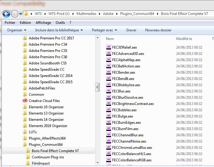Open AdobePatchFiles folder icon

coord(25,88)
